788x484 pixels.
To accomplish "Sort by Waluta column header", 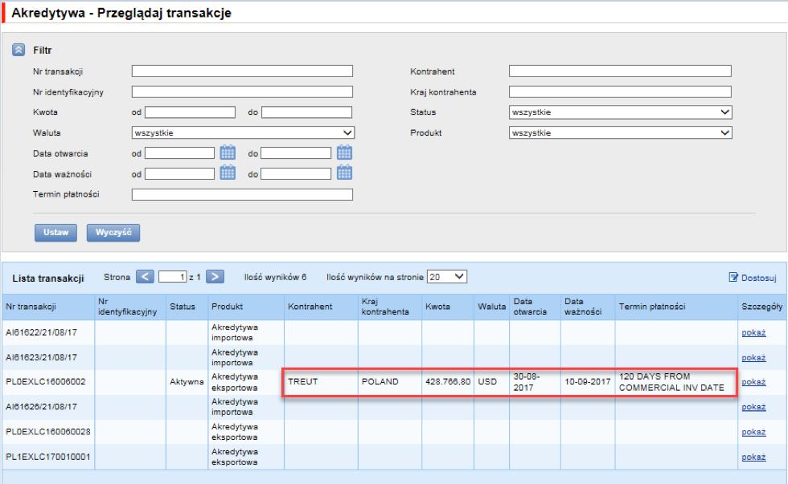I will [492, 307].
